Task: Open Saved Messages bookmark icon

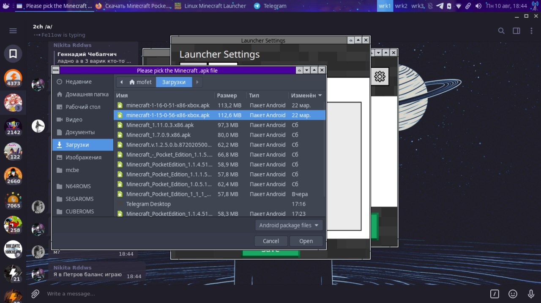Action: pos(13,54)
